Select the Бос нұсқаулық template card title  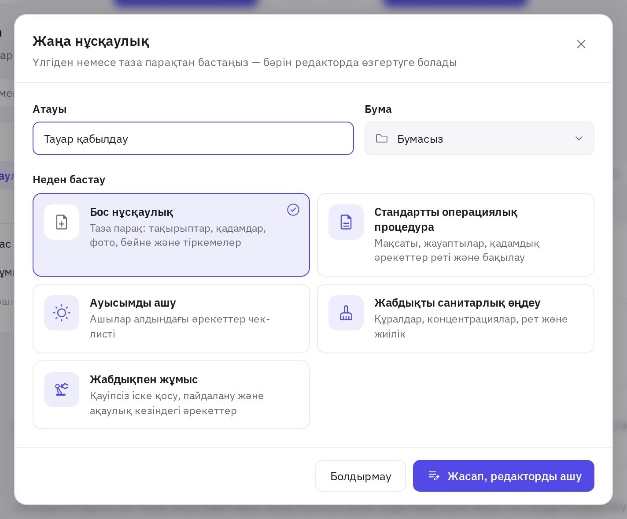(131, 212)
